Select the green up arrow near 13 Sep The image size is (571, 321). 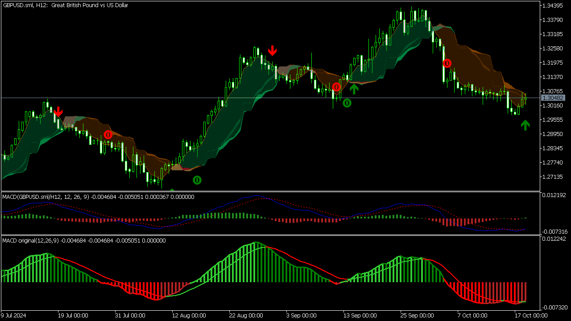coord(354,89)
